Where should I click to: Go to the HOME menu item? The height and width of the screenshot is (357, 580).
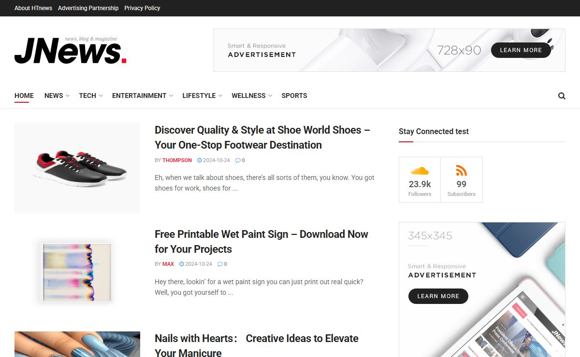pyautogui.click(x=24, y=96)
